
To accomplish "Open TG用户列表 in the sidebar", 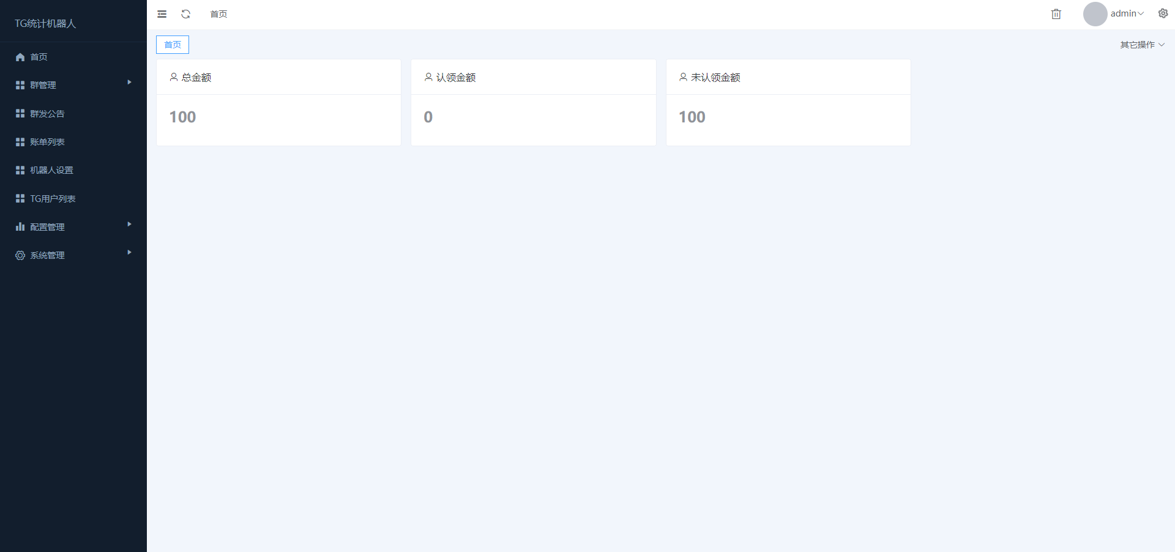I will coord(53,199).
